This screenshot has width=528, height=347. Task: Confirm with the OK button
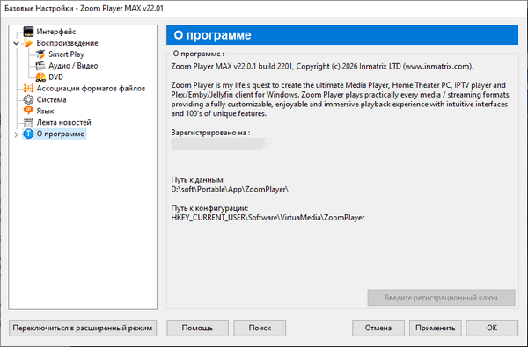(x=492, y=328)
